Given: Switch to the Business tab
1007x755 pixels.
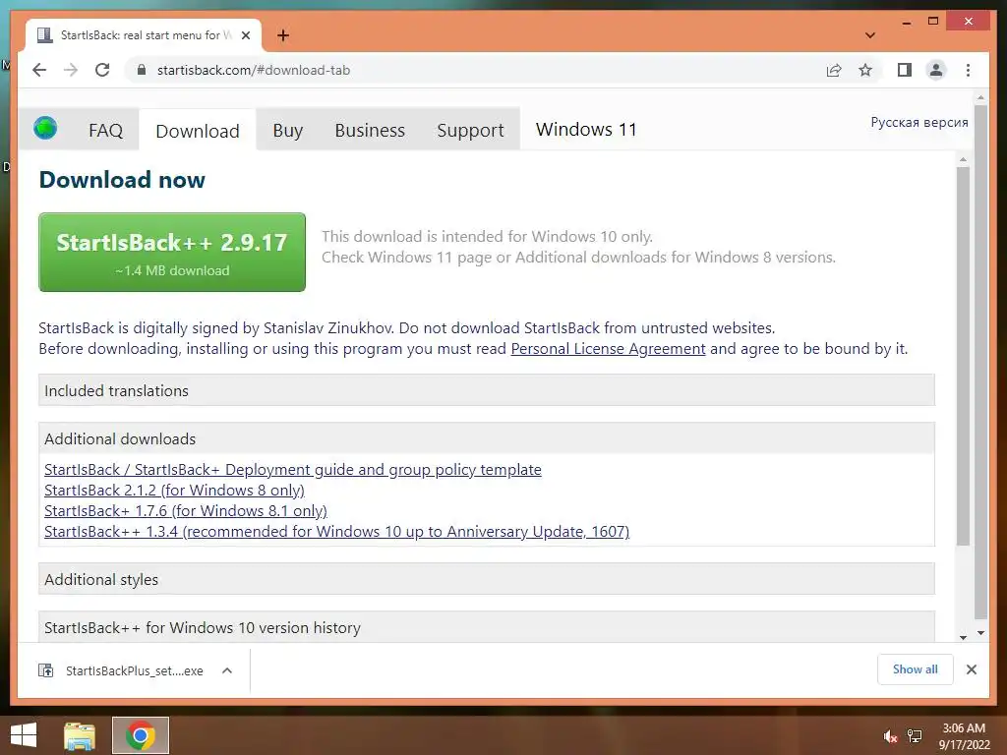Looking at the screenshot, I should (370, 131).
